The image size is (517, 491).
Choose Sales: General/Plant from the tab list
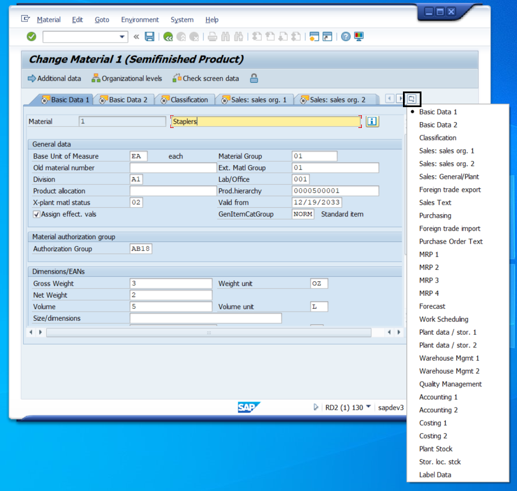point(449,177)
